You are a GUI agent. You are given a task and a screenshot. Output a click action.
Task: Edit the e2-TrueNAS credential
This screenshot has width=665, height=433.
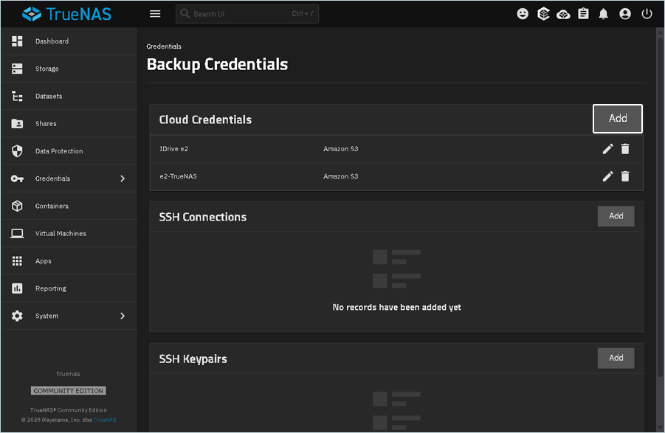point(607,176)
